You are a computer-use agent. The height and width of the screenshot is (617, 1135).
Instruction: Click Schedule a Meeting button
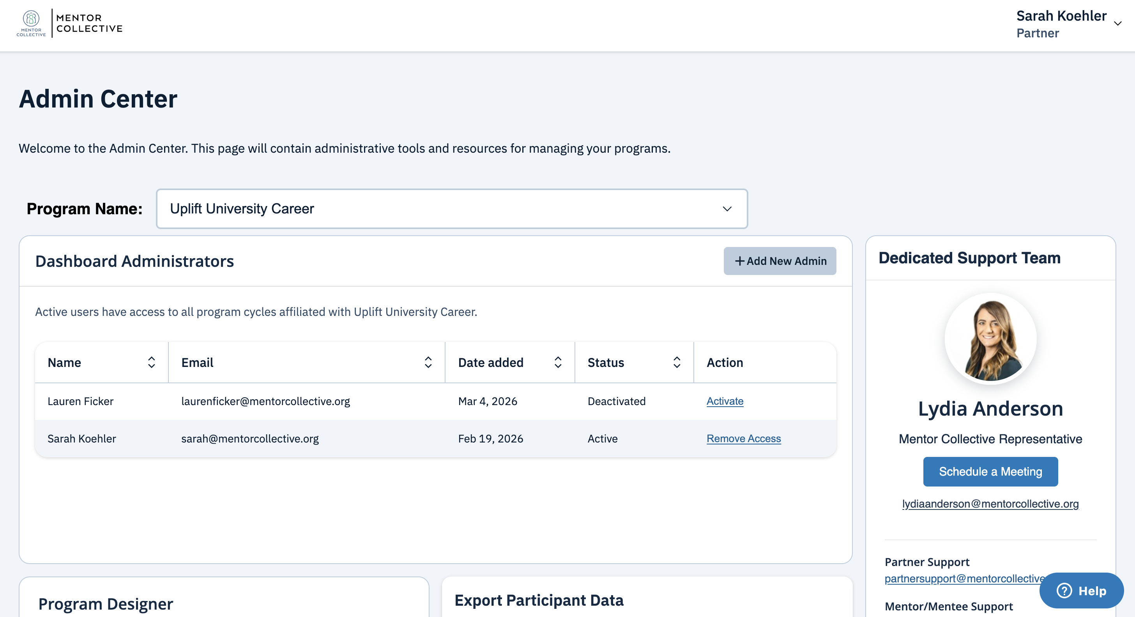pos(990,472)
